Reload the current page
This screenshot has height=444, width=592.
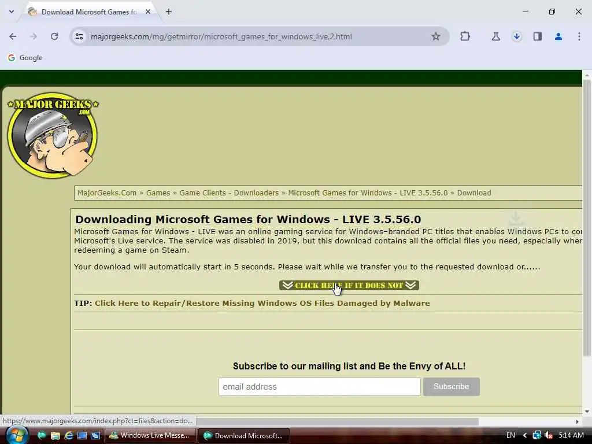(x=54, y=36)
